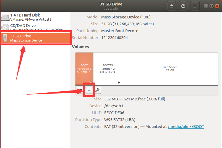Click mounted arrow indicator on ROOTFS partition

[x=119, y=83]
